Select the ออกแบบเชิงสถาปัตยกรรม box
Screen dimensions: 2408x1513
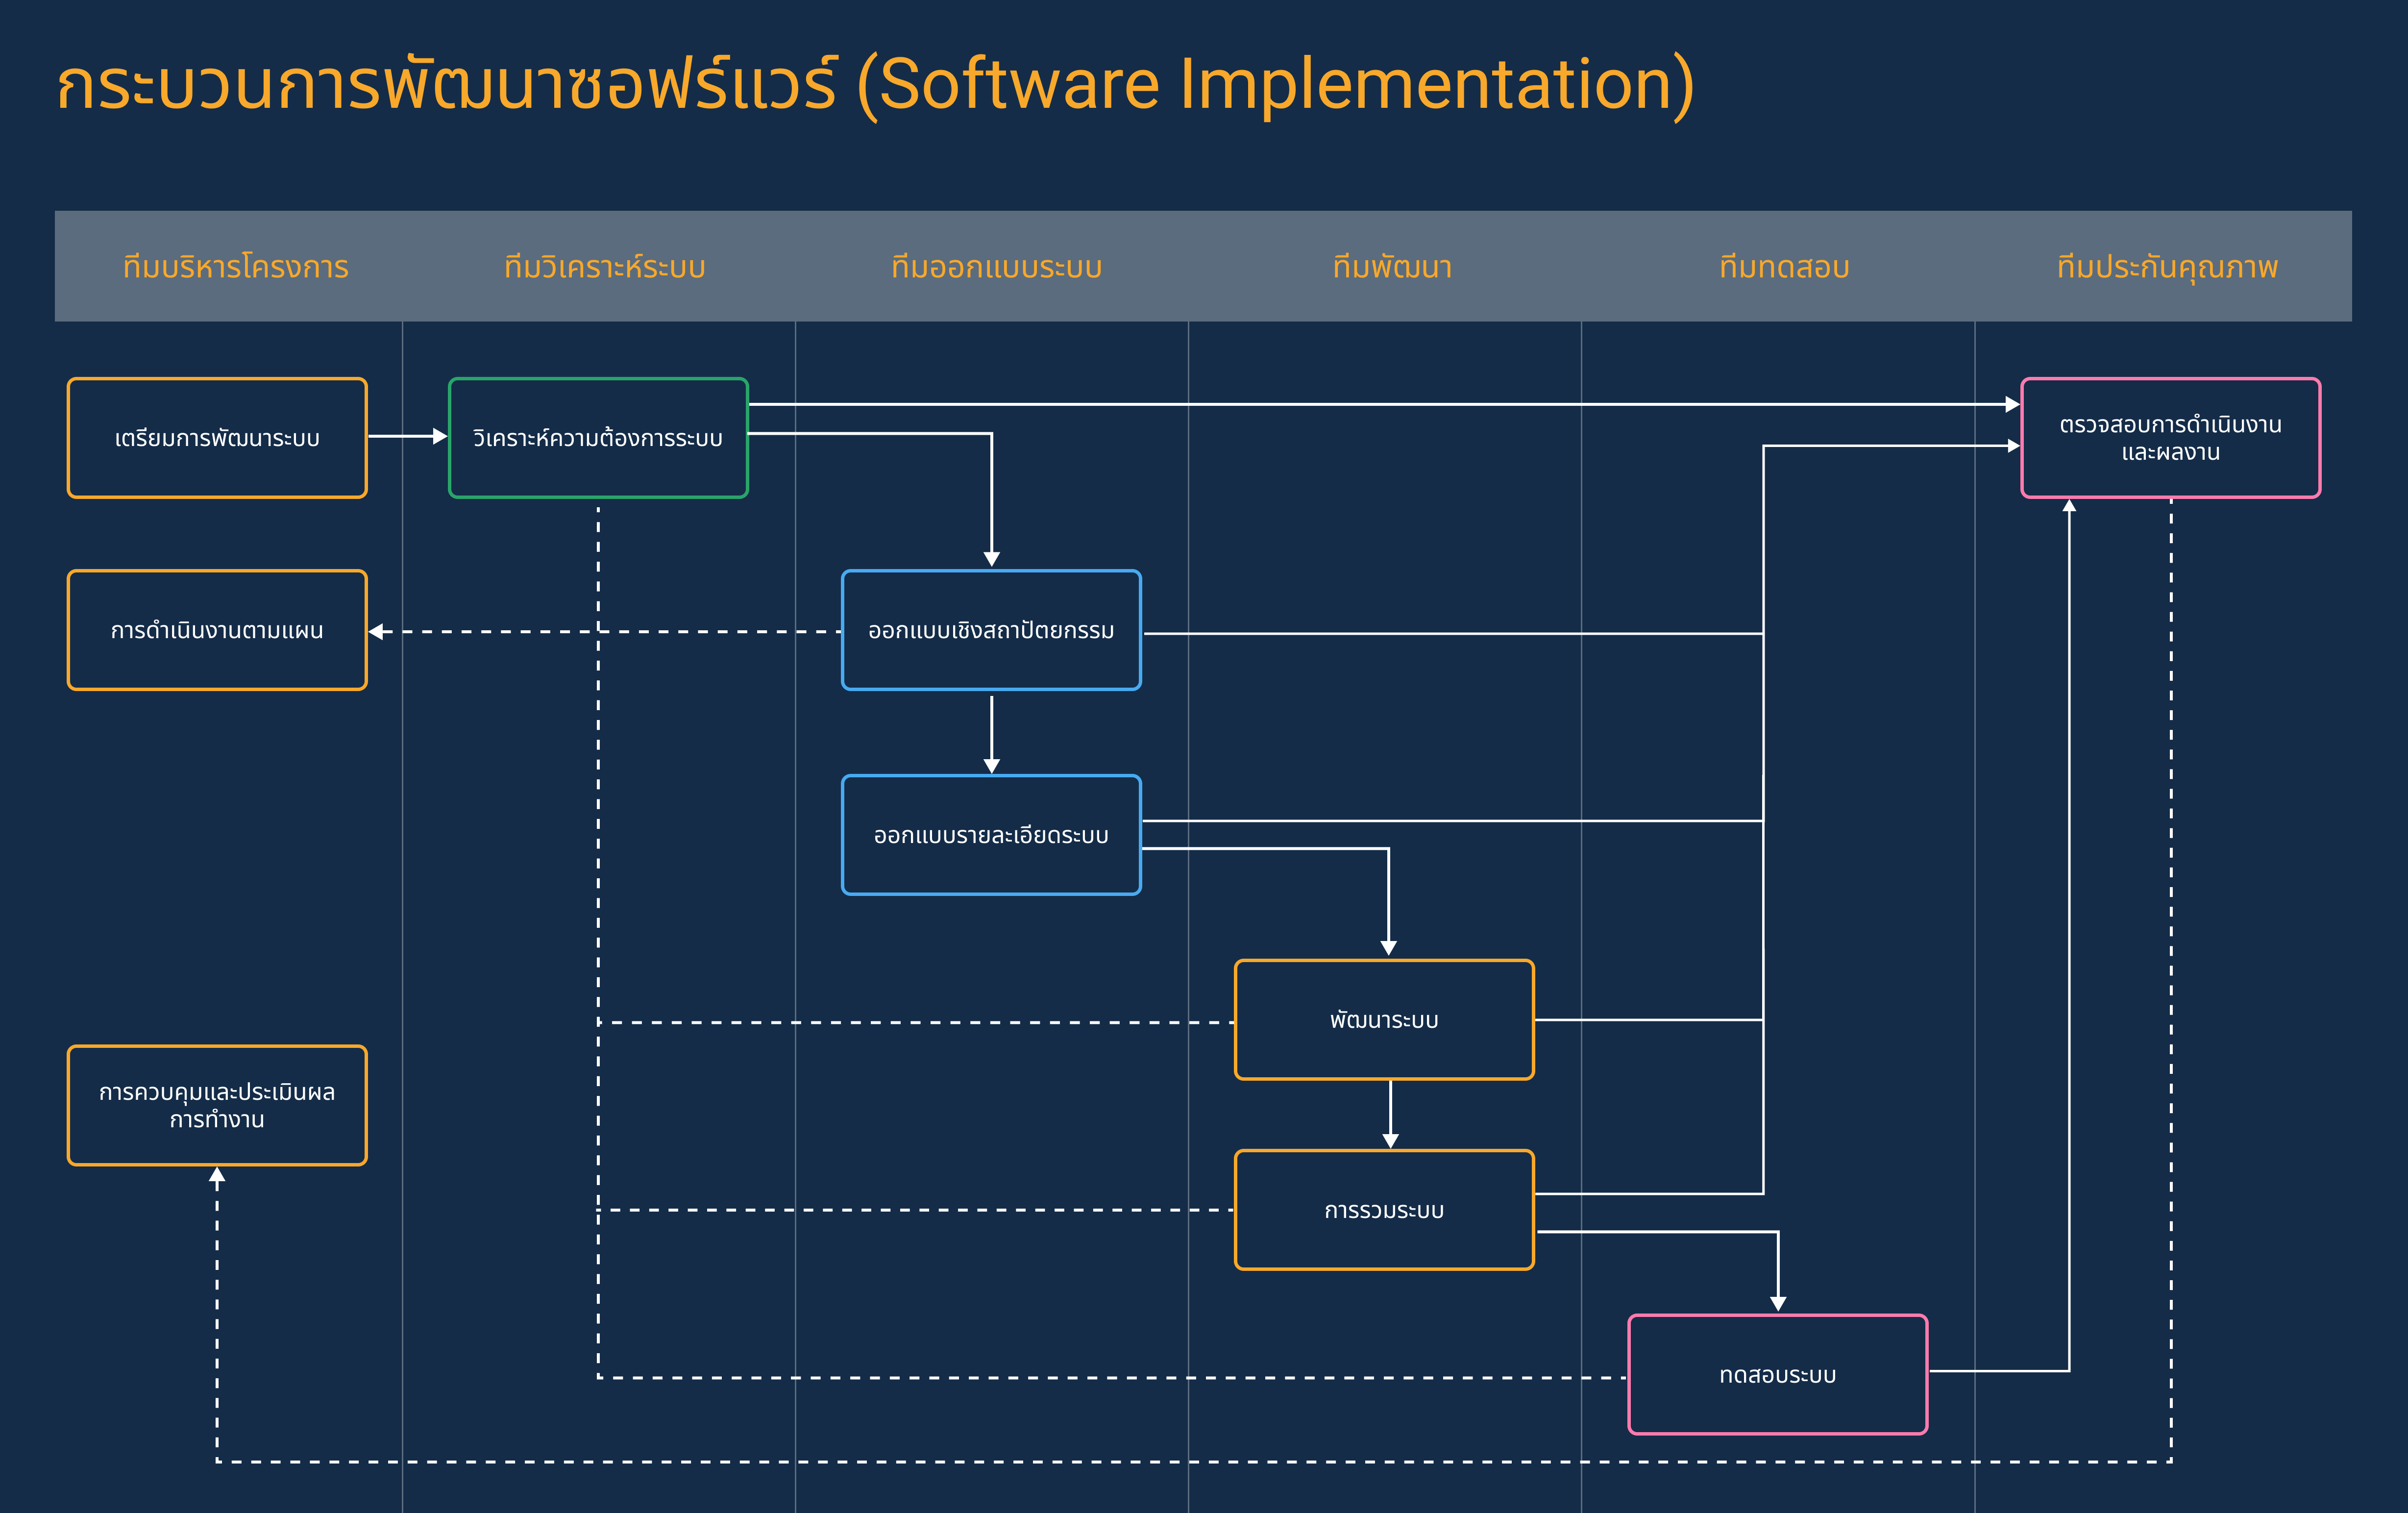pos(991,631)
